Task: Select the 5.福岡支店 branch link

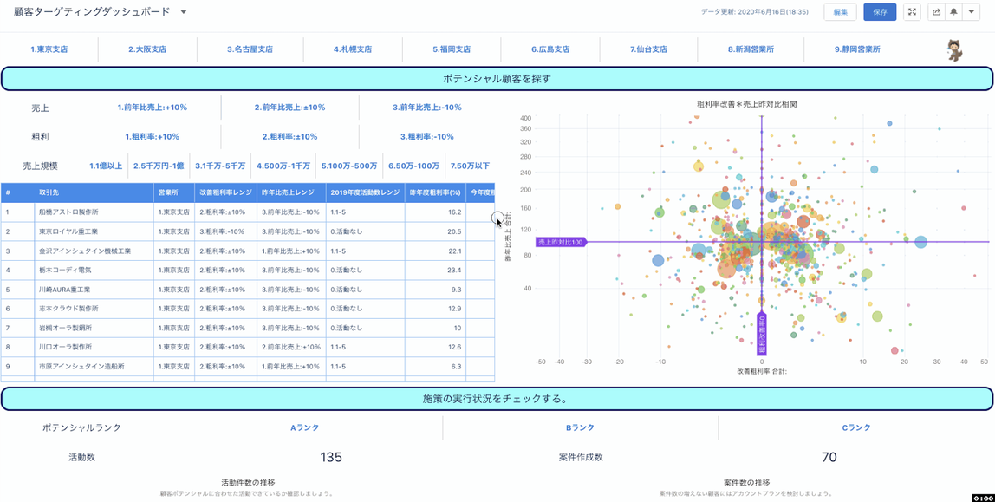Action: [452, 49]
